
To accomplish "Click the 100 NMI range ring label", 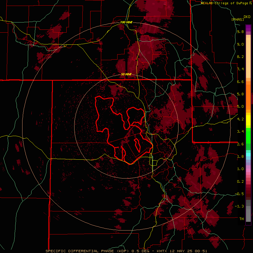I will click(126, 22).
